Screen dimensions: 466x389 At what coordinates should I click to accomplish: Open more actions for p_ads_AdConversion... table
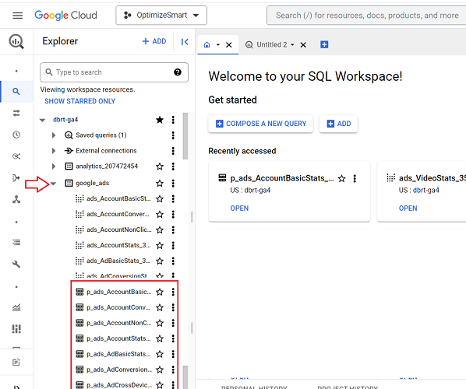pyautogui.click(x=173, y=370)
